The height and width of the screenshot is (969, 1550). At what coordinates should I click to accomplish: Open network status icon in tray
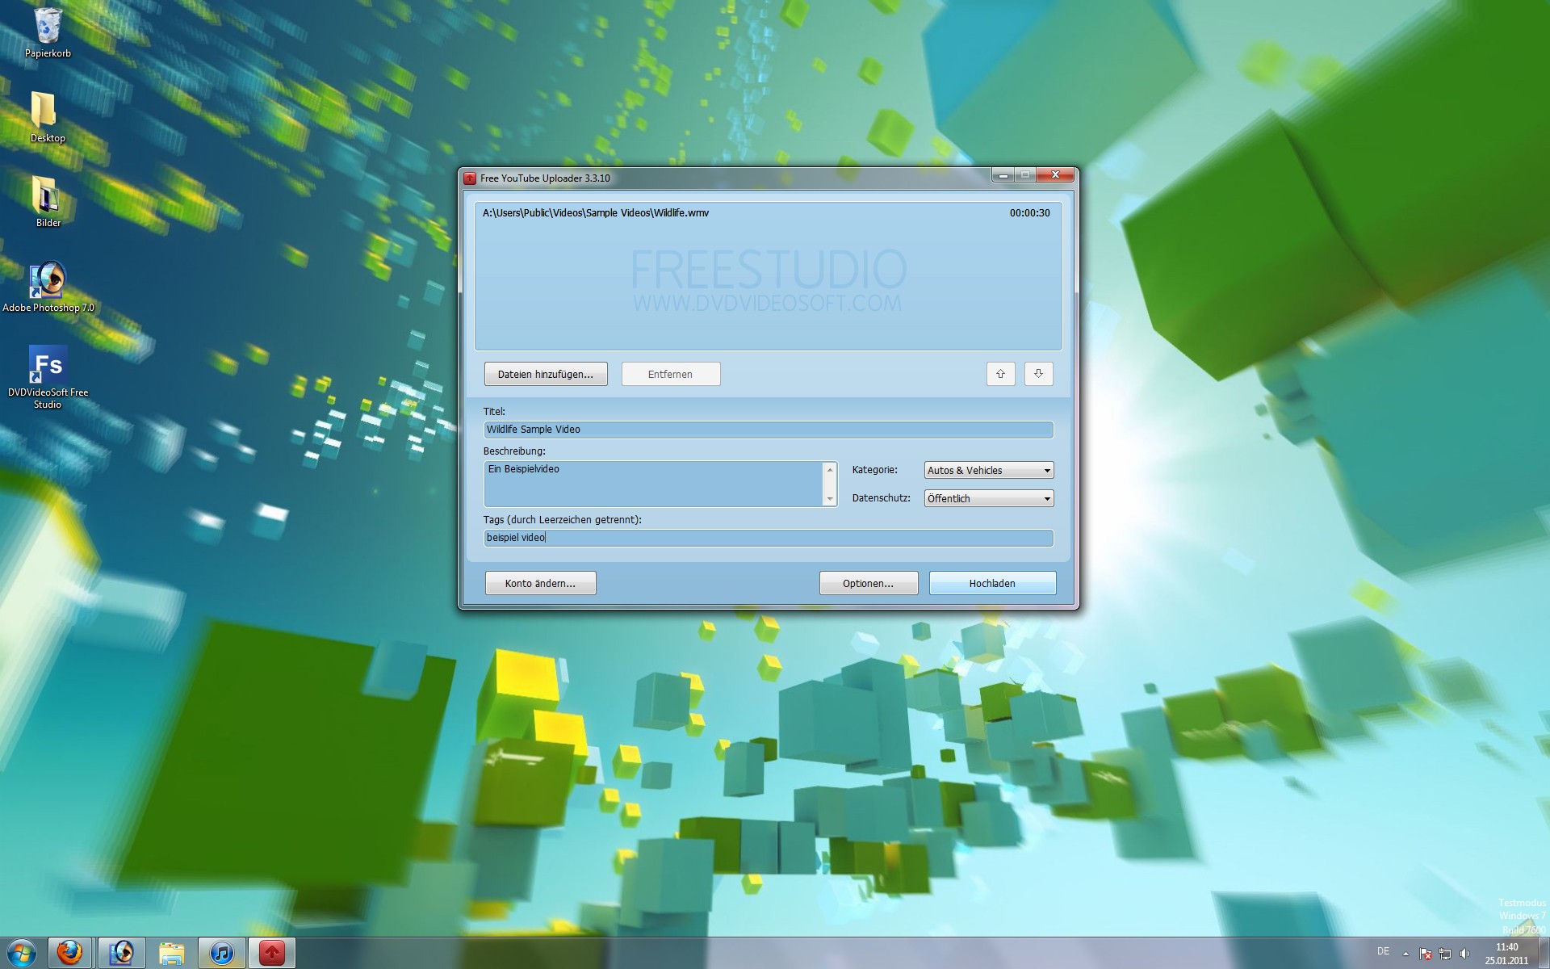pos(1445,954)
